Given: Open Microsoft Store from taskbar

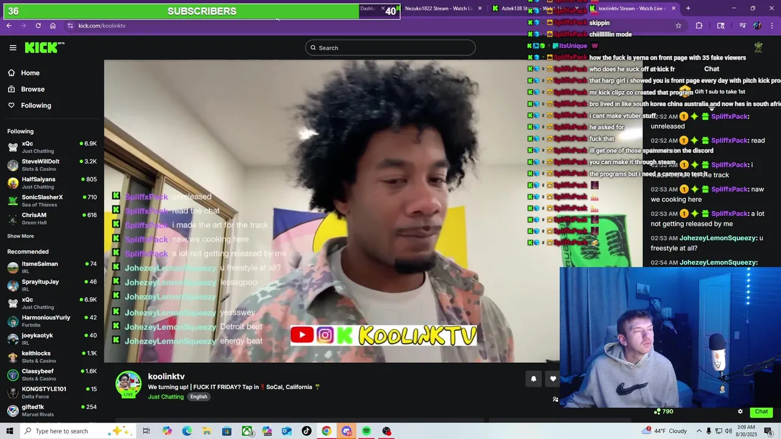Looking at the screenshot, I should [227, 431].
